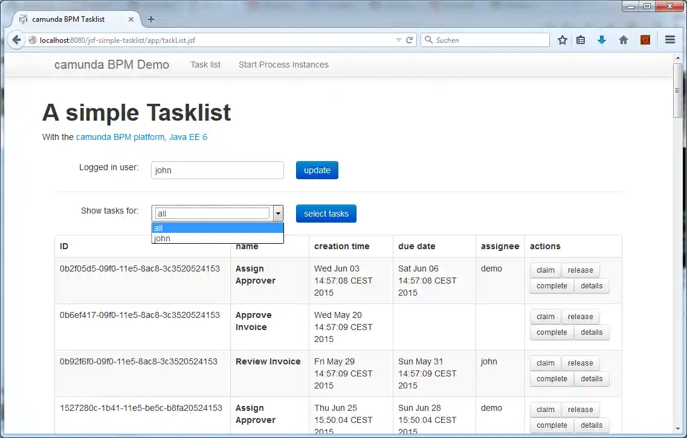The width and height of the screenshot is (687, 438).
Task: Open details for Review Invoice task
Action: [592, 379]
